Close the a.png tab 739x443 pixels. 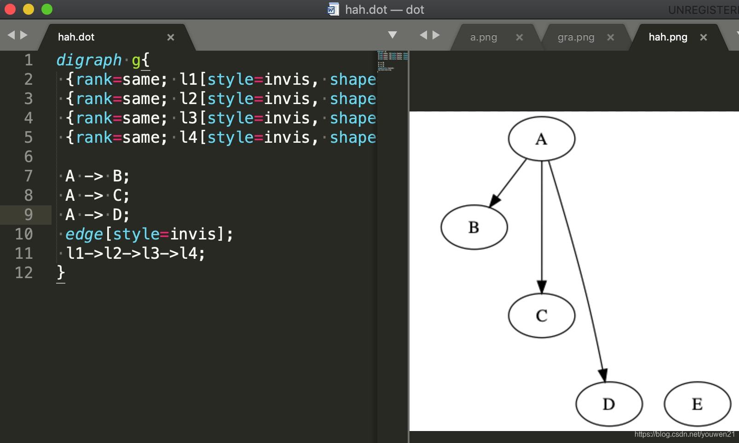click(x=520, y=37)
